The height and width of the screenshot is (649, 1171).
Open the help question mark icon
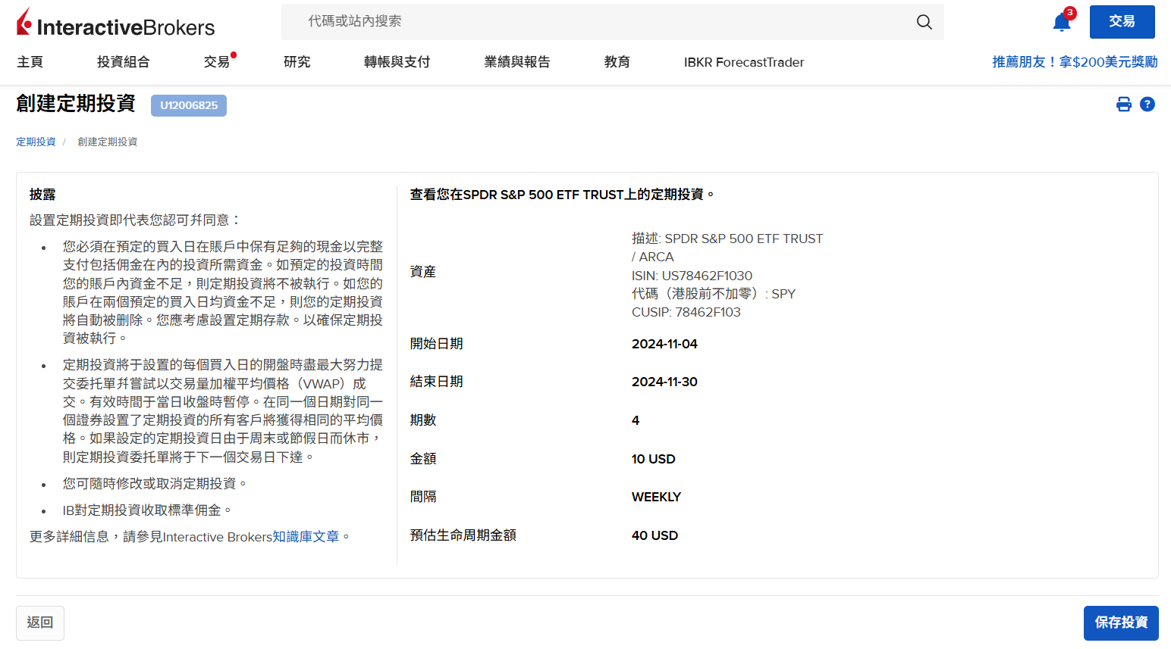click(1147, 105)
